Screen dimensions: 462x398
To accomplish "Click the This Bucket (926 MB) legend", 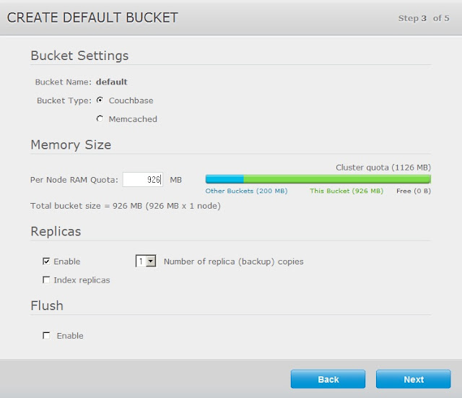I will [x=346, y=191].
